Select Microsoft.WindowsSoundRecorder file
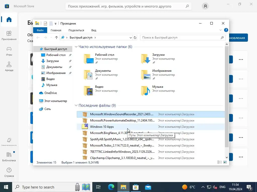 point(151,114)
